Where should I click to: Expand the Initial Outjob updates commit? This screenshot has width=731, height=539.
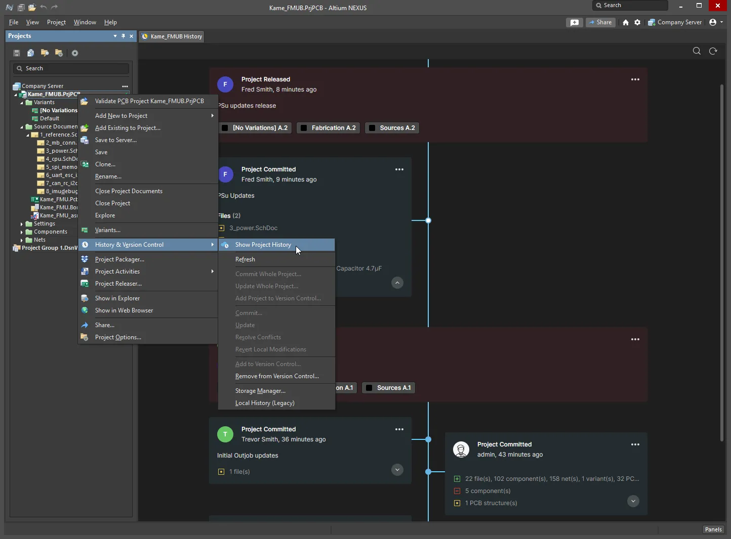(397, 470)
